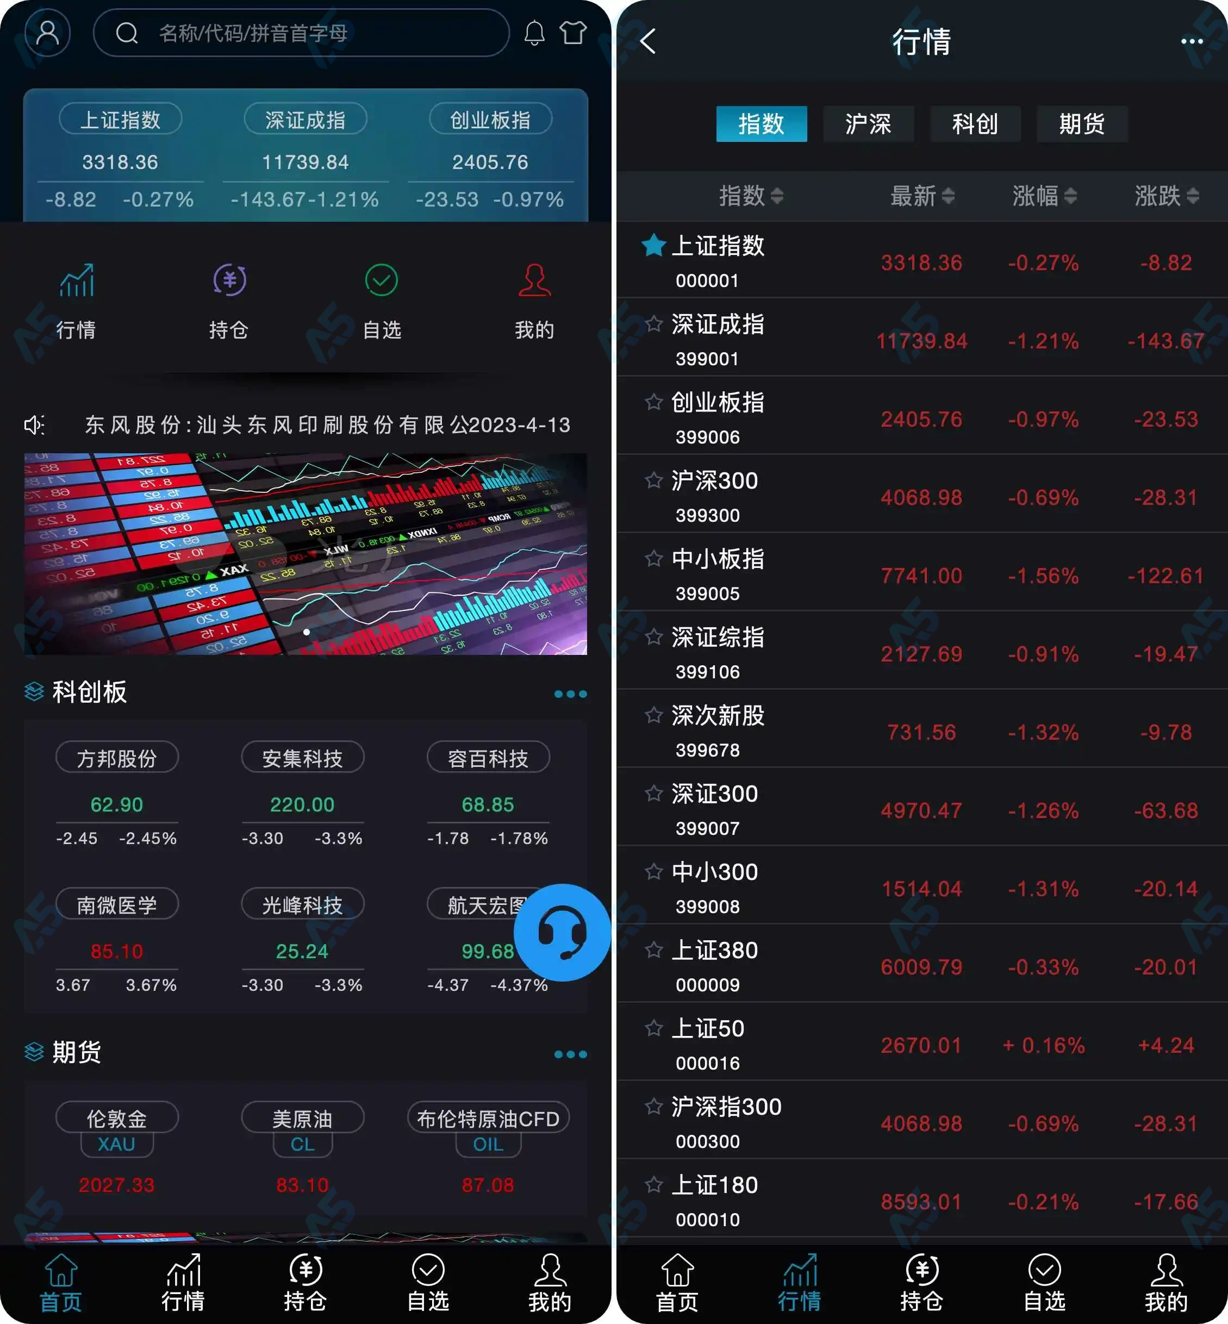Select the 沪深 tab on the quotes screen
The image size is (1228, 1324).
pyautogui.click(x=869, y=123)
